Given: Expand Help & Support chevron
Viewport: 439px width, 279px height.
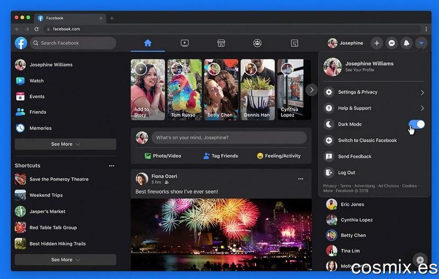Looking at the screenshot, I should point(422,108).
